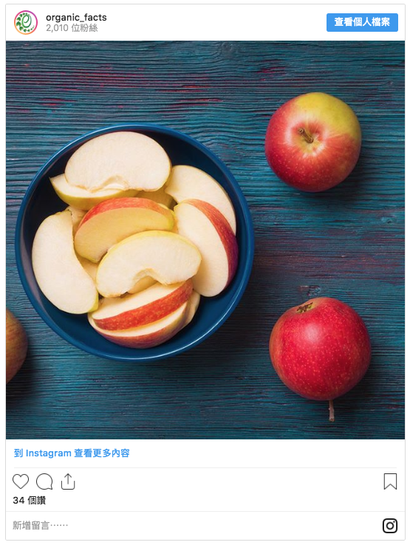The height and width of the screenshot is (545, 410).
Task: Click the 查看個人檔案 button
Action: point(362,22)
